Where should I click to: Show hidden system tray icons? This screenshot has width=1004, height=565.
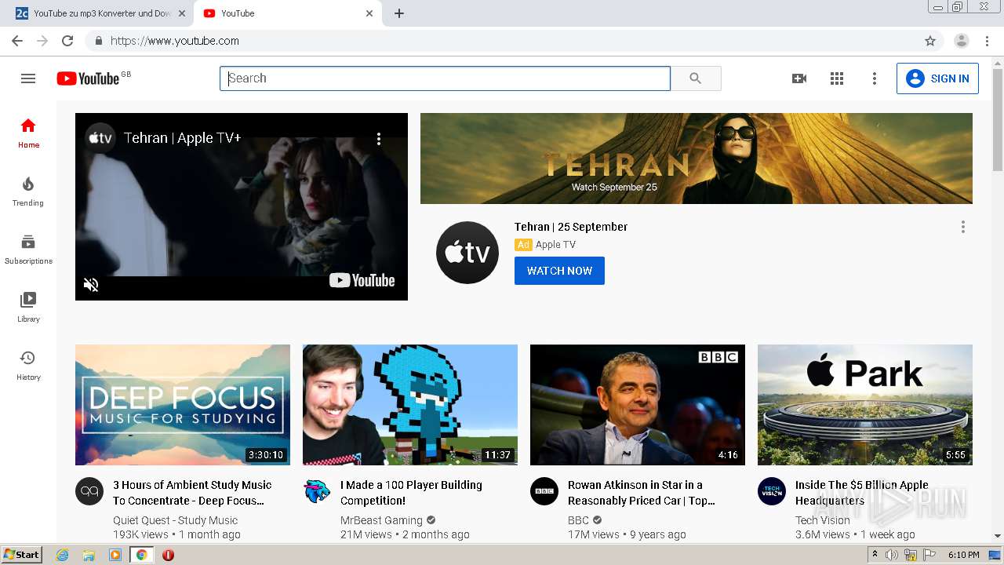(875, 555)
